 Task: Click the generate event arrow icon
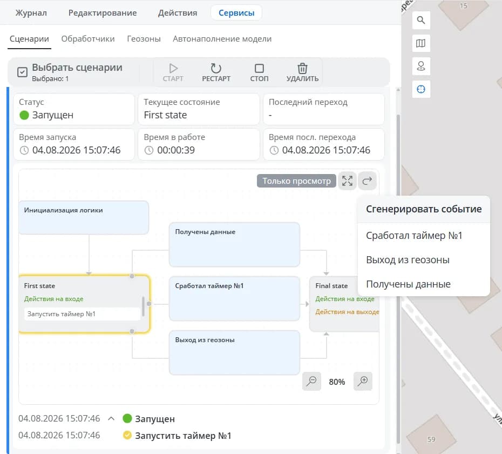coord(367,181)
